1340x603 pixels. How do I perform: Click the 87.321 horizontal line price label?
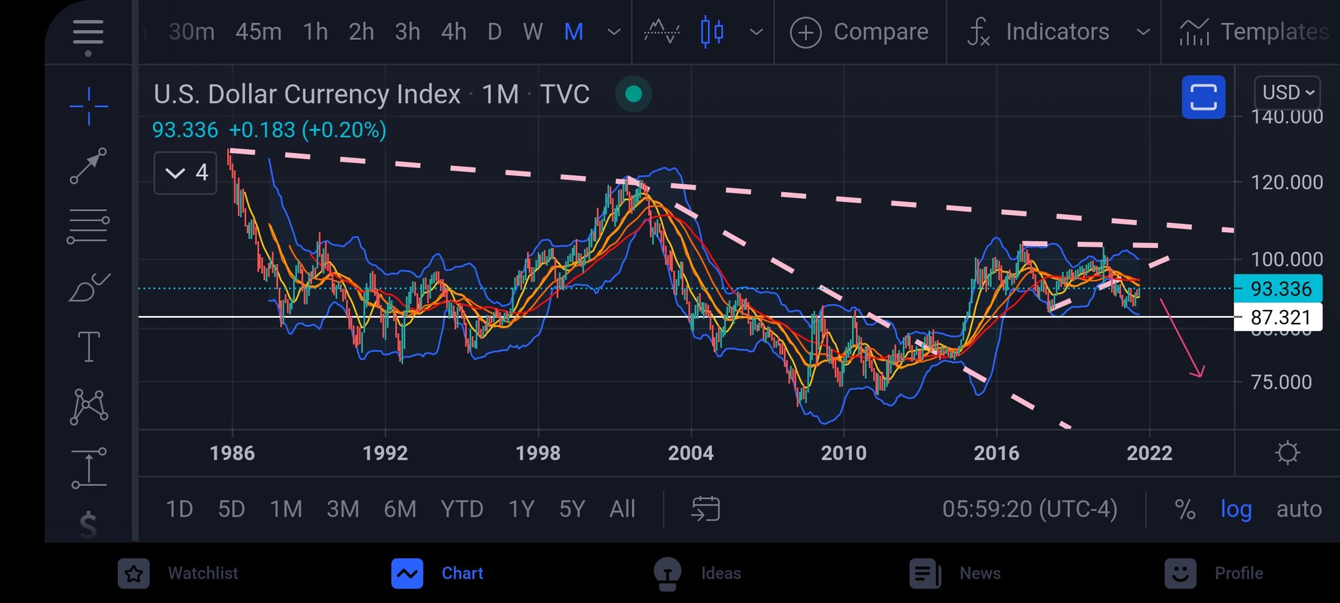pos(1278,317)
